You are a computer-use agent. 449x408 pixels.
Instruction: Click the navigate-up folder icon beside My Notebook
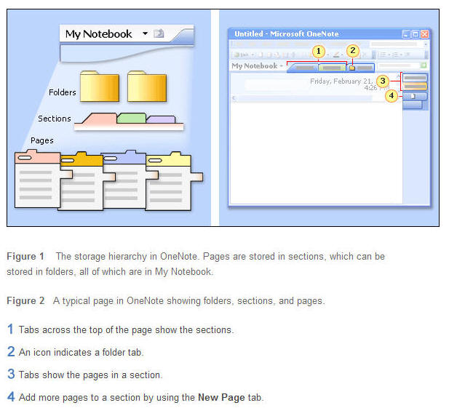click(x=159, y=33)
